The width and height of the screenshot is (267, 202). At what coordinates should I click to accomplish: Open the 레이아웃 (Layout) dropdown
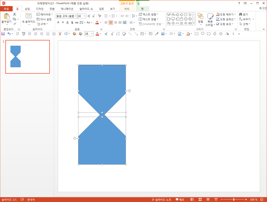[x=45, y=14]
